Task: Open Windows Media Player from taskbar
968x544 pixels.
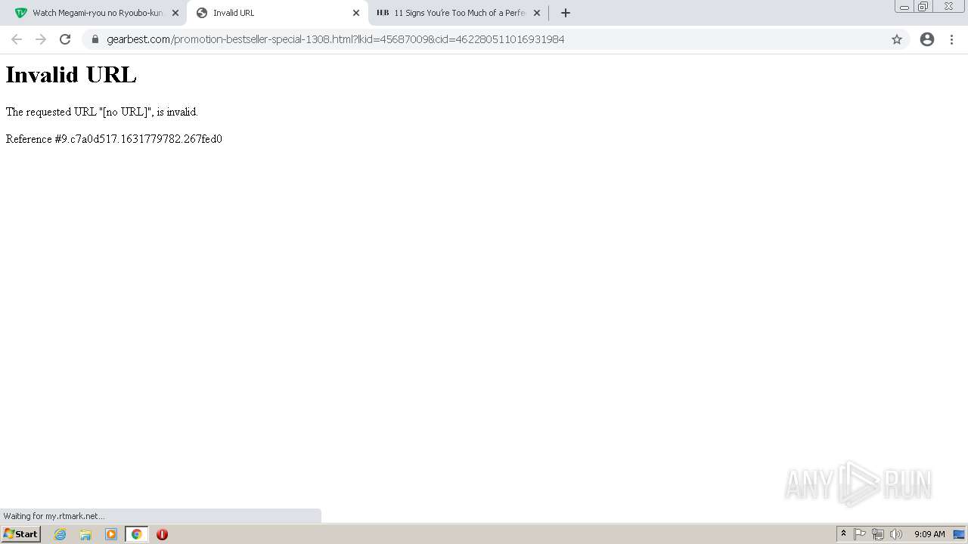Action: click(x=111, y=534)
